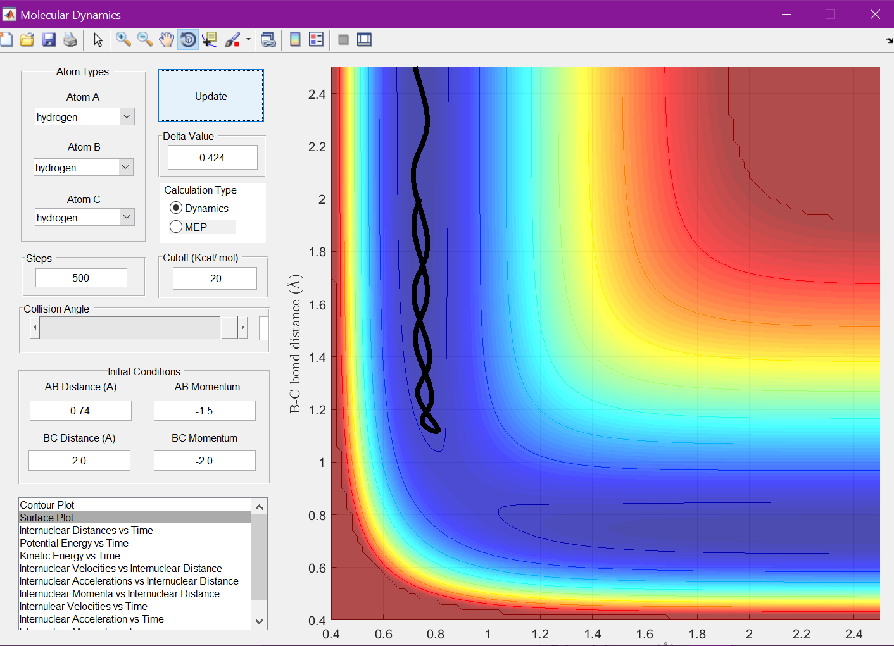Viewport: 894px width, 646px height.
Task: Enable the Data Cursor tool
Action: (x=210, y=40)
